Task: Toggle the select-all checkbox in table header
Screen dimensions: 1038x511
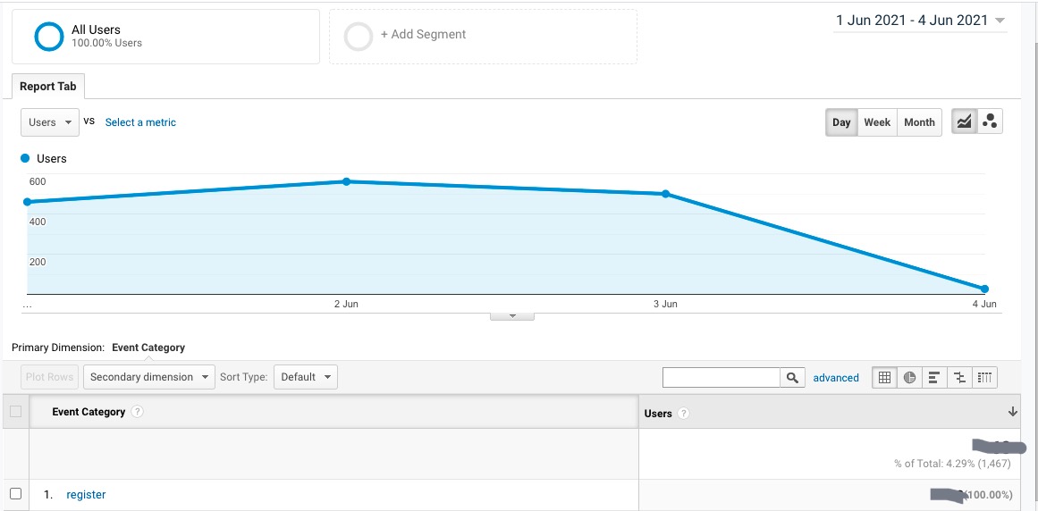Action: [x=15, y=412]
